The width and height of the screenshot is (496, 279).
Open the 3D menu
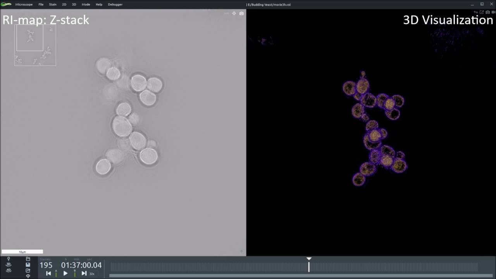74,5
